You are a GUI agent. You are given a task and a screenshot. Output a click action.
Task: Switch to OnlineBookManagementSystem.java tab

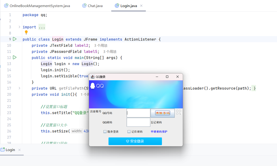(37, 6)
